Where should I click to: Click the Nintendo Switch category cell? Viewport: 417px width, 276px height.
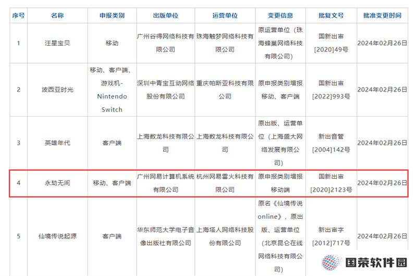point(112,90)
